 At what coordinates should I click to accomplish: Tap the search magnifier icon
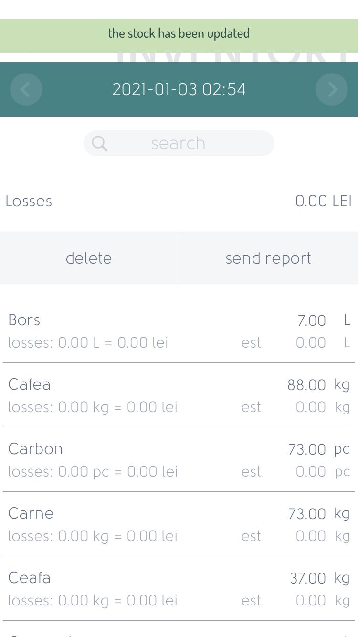[x=99, y=143]
